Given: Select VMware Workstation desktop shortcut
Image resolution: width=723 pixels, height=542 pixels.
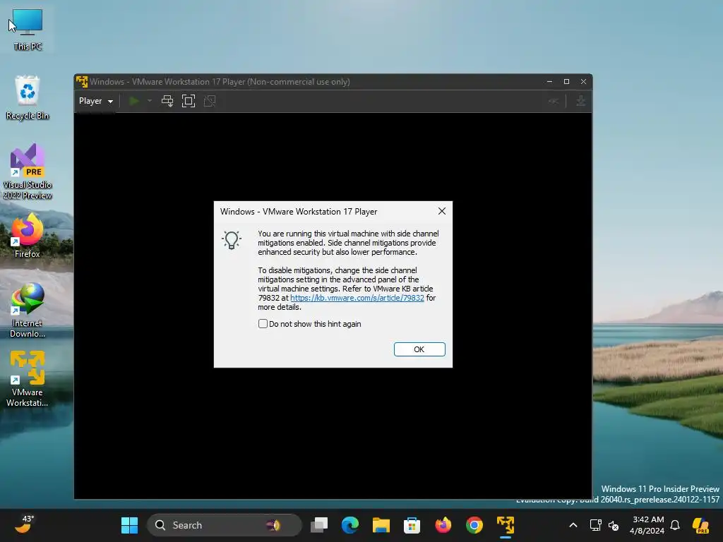Looking at the screenshot, I should click(x=28, y=379).
